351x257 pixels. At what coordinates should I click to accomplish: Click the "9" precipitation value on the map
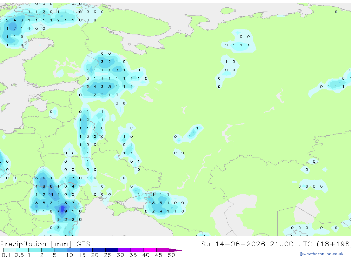(66, 211)
